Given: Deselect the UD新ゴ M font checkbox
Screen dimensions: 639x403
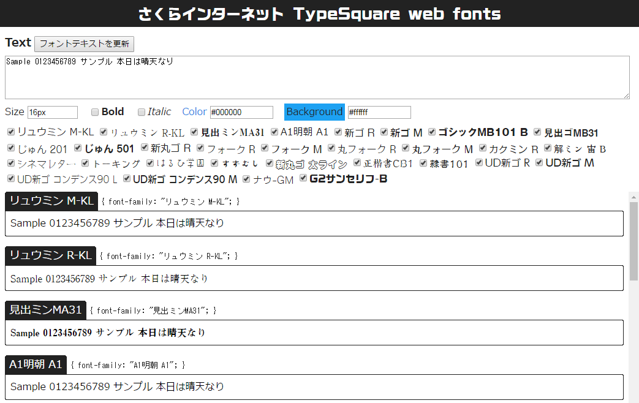Looking at the screenshot, I should click(x=539, y=162).
